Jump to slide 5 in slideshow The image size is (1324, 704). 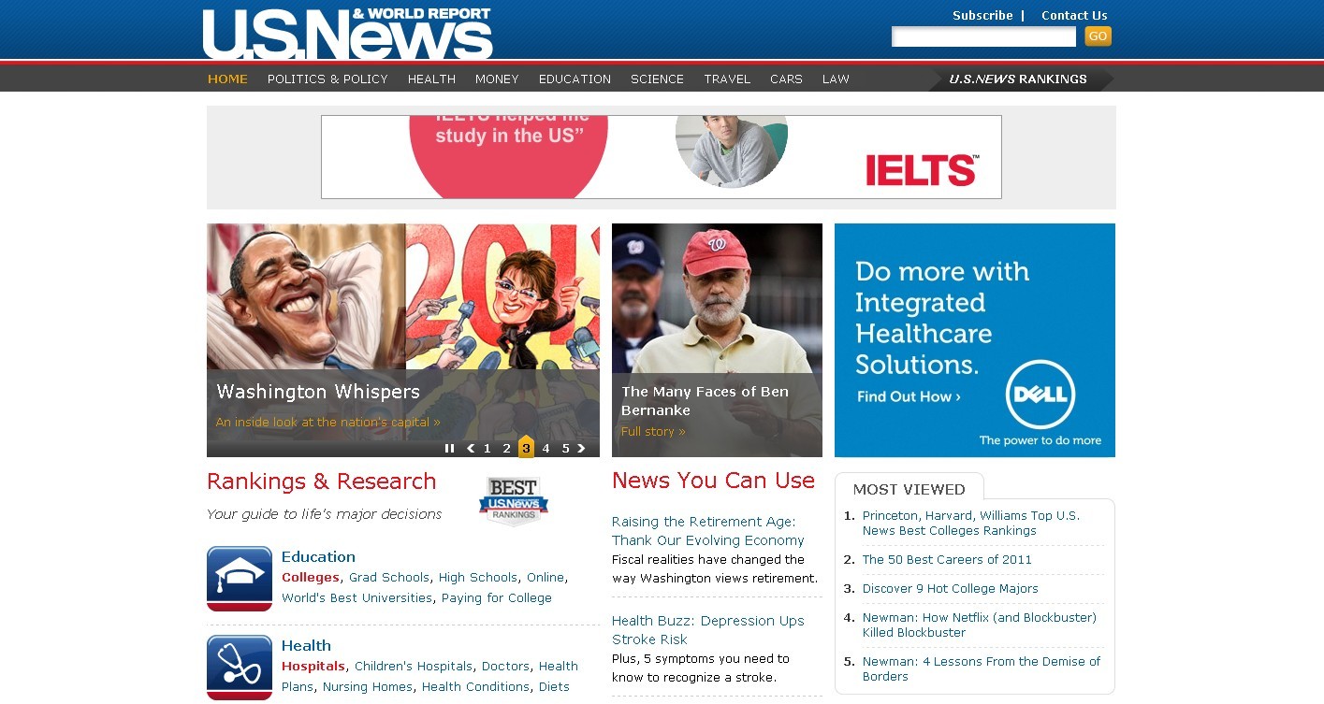pyautogui.click(x=565, y=449)
